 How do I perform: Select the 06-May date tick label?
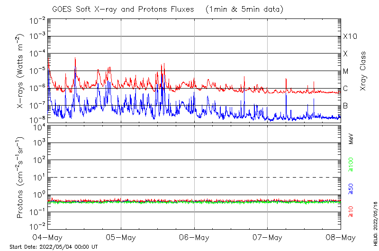coord(194,237)
